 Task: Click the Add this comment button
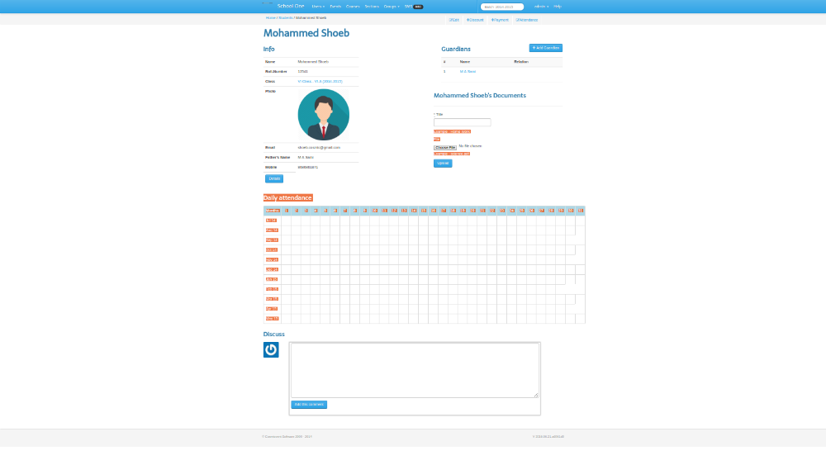tap(309, 405)
